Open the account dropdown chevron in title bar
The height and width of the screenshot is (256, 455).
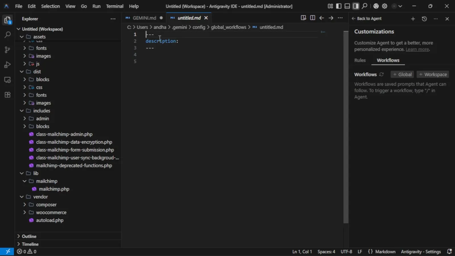coord(400,6)
